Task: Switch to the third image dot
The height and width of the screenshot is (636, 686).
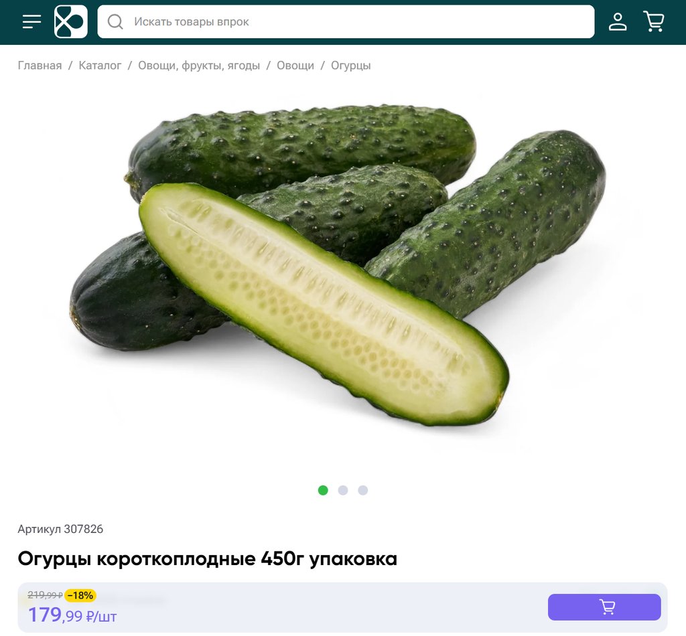Action: tap(362, 491)
